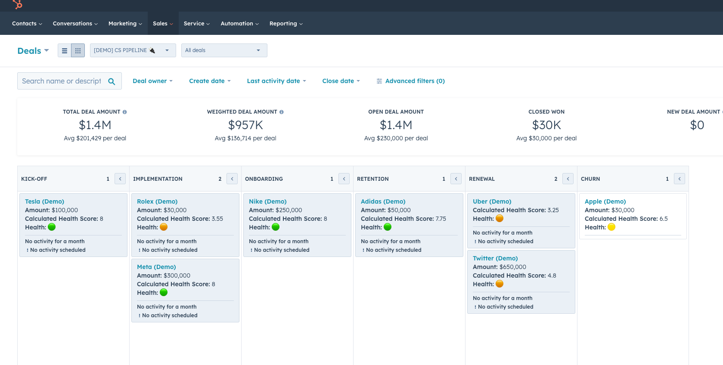Click Tesla green health indicator
This screenshot has height=365, width=723.
click(52, 227)
